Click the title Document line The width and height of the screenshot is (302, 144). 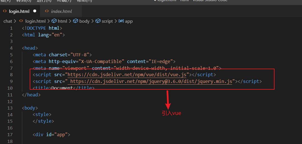tap(64, 88)
